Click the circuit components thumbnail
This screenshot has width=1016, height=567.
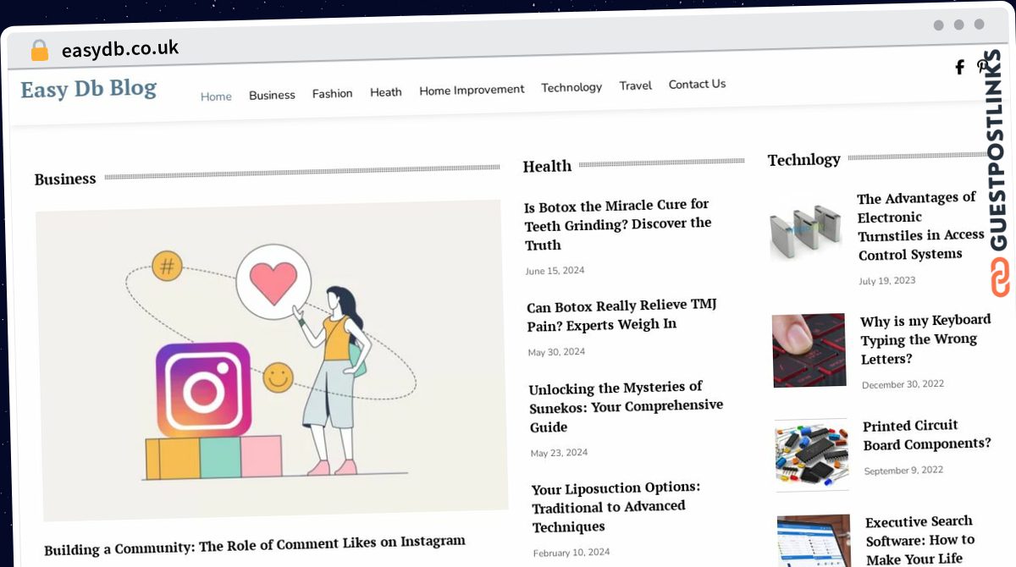812,455
